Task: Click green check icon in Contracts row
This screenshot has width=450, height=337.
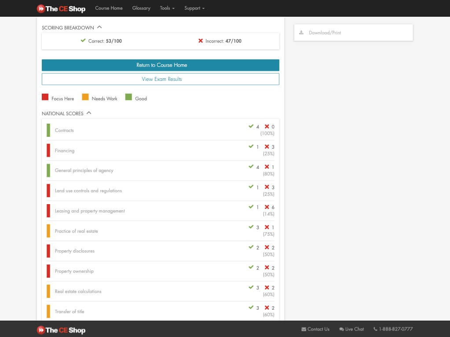Action: (x=251, y=126)
